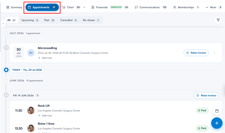This screenshot has height=133, width=225.
Task: Show All appointments filter
Action: click(x=11, y=20)
